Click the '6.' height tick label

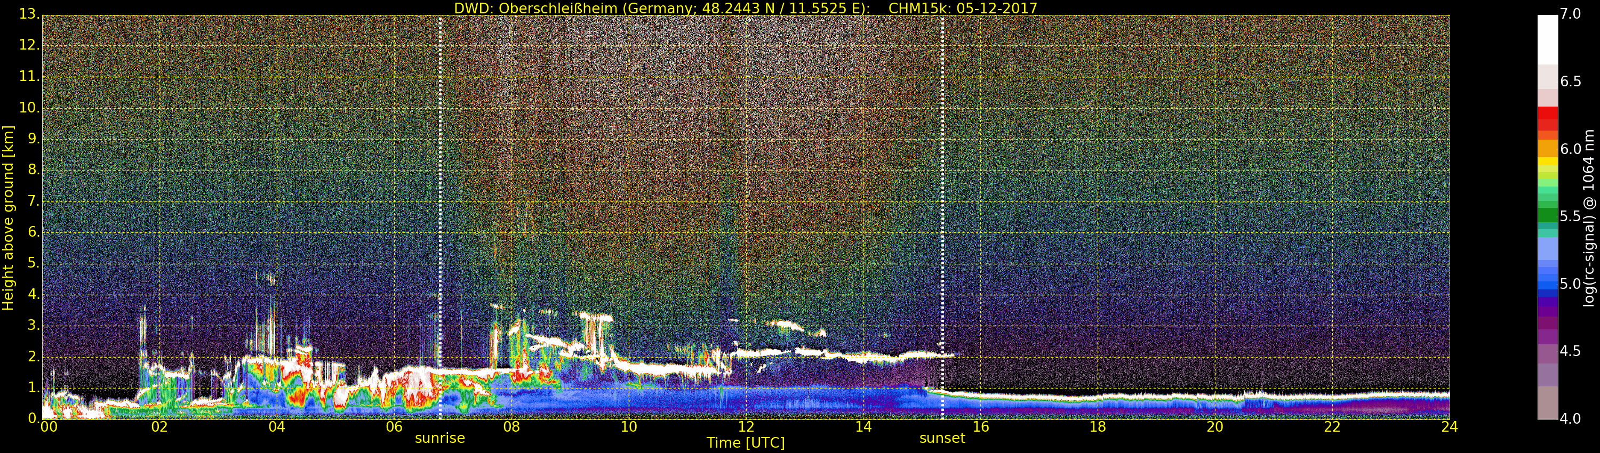point(34,232)
